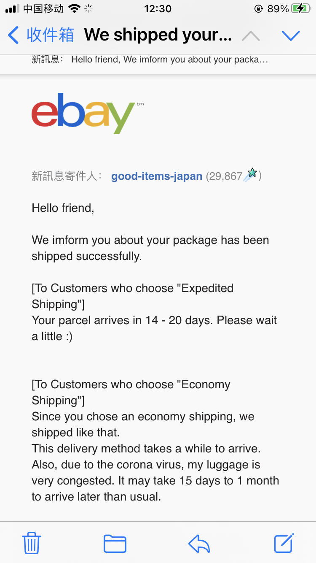Tap the email subject title We shipped your

pyautogui.click(x=158, y=35)
